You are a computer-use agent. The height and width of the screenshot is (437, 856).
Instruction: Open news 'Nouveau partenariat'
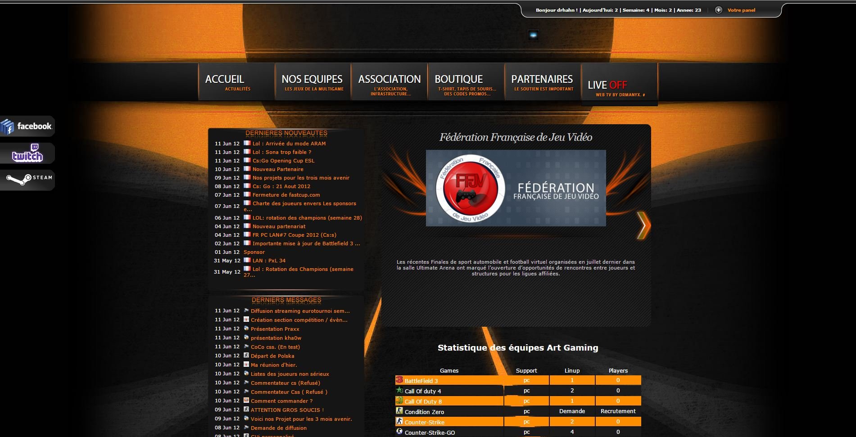tap(279, 226)
